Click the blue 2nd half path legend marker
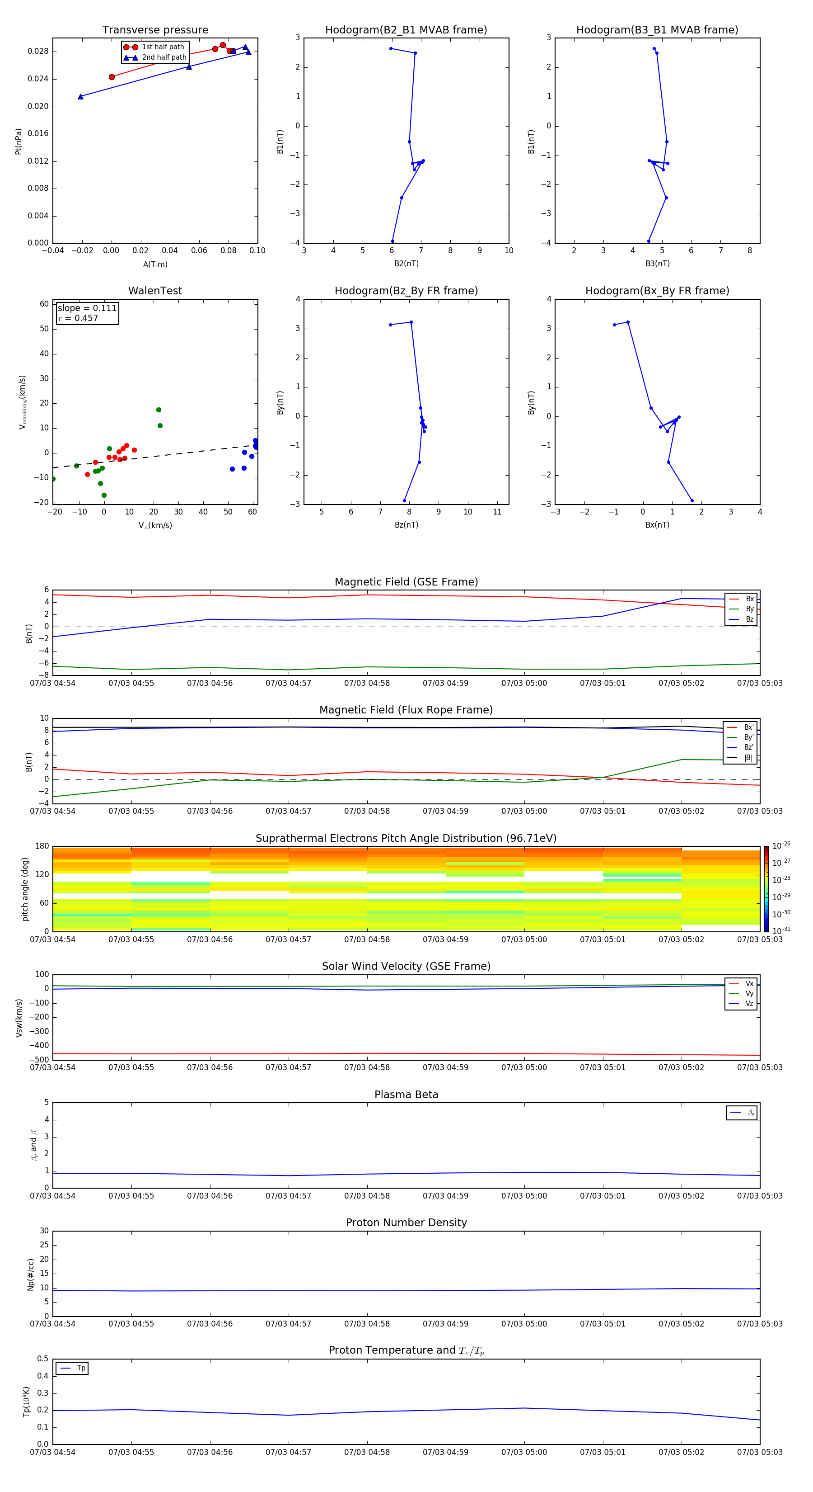Screen dimensions: 813x1492 [130, 57]
